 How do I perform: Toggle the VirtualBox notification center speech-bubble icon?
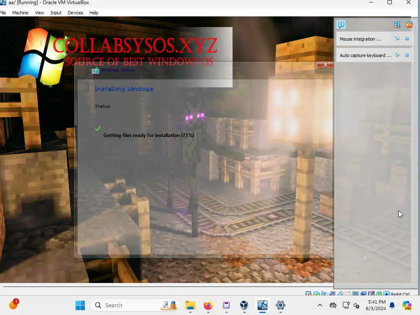pyautogui.click(x=341, y=25)
